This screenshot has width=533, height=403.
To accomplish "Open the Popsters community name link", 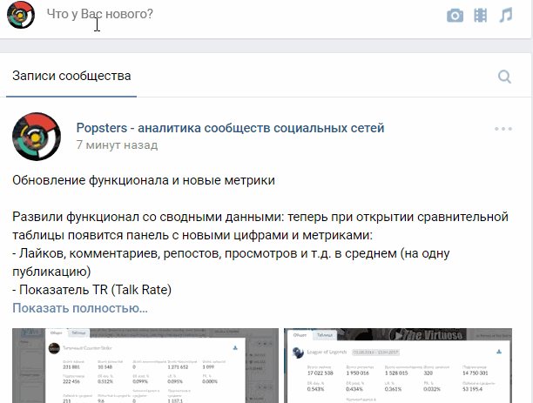I will point(230,128).
